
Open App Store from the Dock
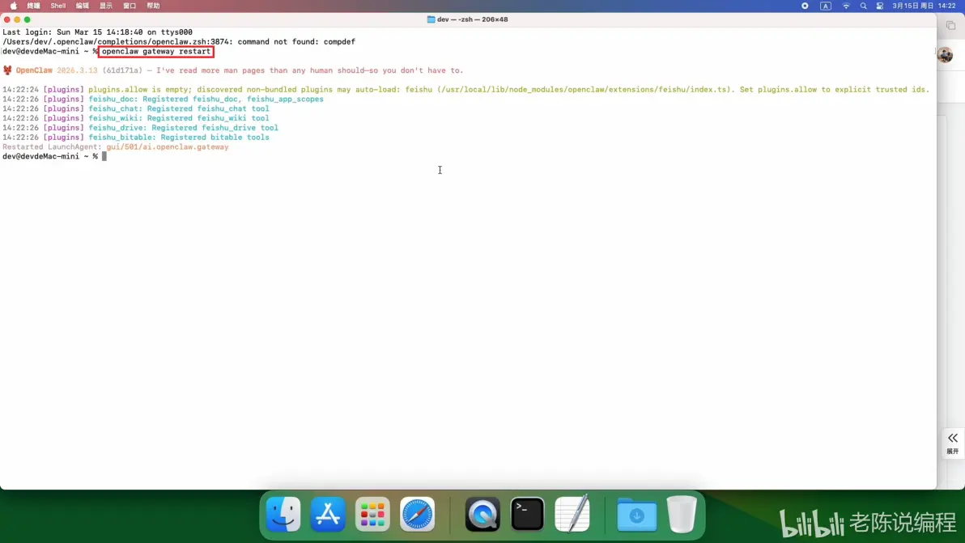(328, 514)
